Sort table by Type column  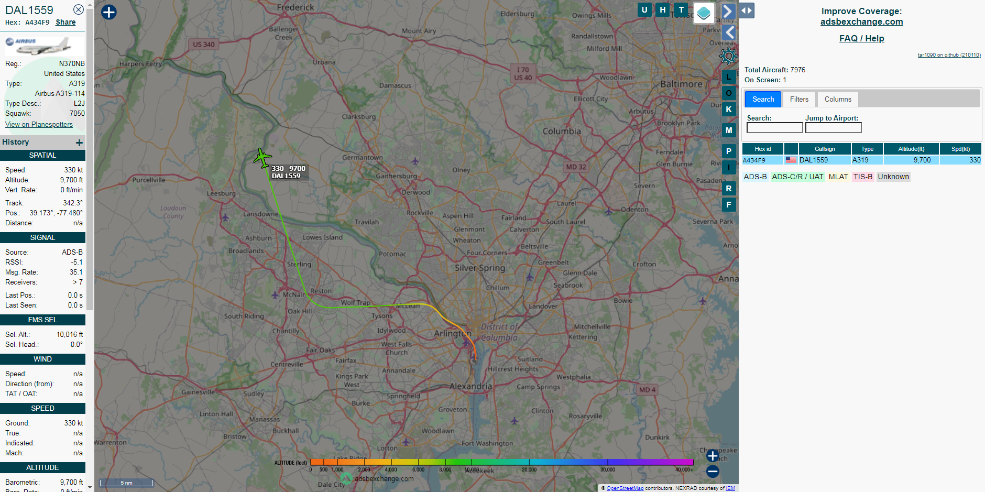tap(867, 149)
